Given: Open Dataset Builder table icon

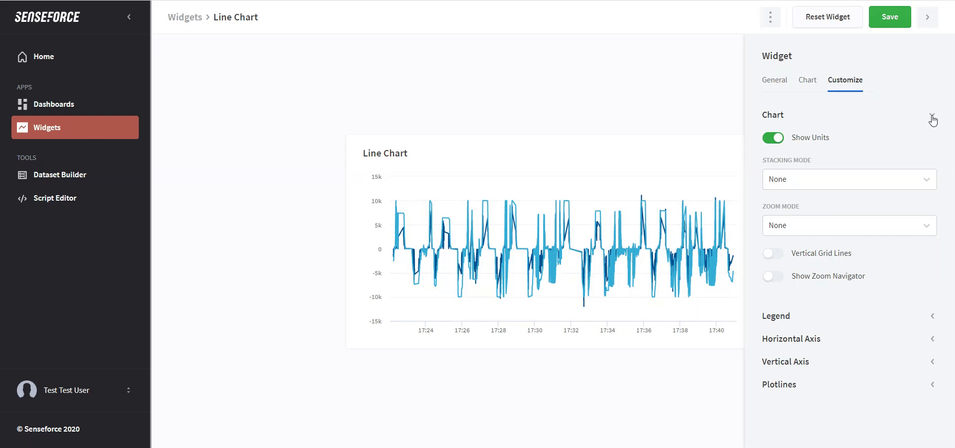Looking at the screenshot, I should [22, 175].
